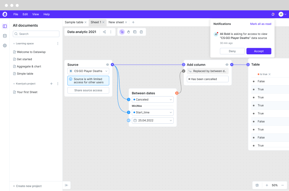The height and width of the screenshot is (191, 289).
Task: Open the more options menu beside share icon
Action: coord(111,32)
